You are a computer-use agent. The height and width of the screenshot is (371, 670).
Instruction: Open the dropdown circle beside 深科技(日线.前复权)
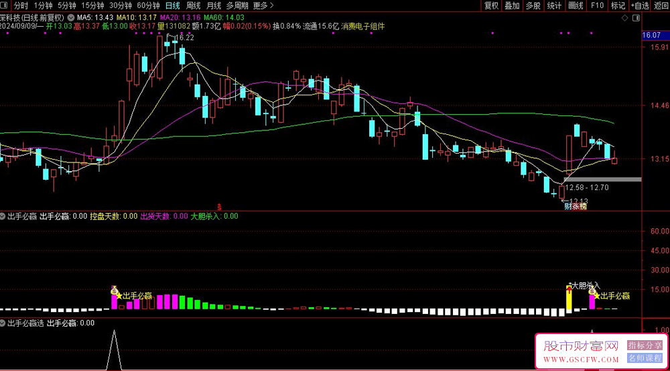coord(70,18)
